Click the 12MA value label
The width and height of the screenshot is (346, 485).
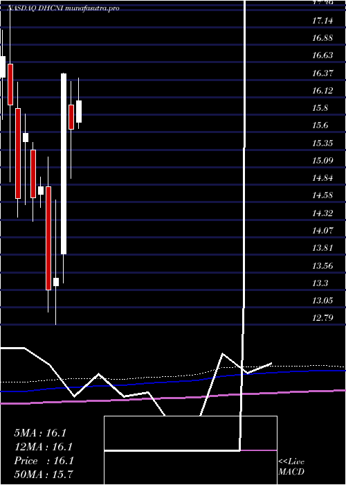point(43,447)
